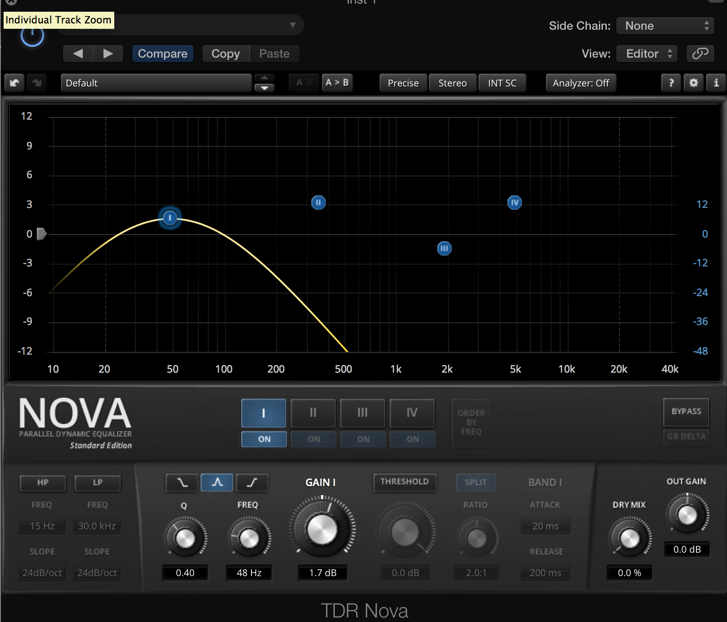Screen dimensions: 727x622
Task: Select band II tab
Action: (x=313, y=413)
